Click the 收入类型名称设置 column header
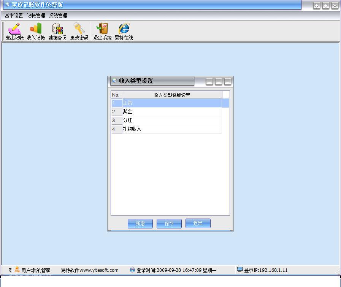 172,95
